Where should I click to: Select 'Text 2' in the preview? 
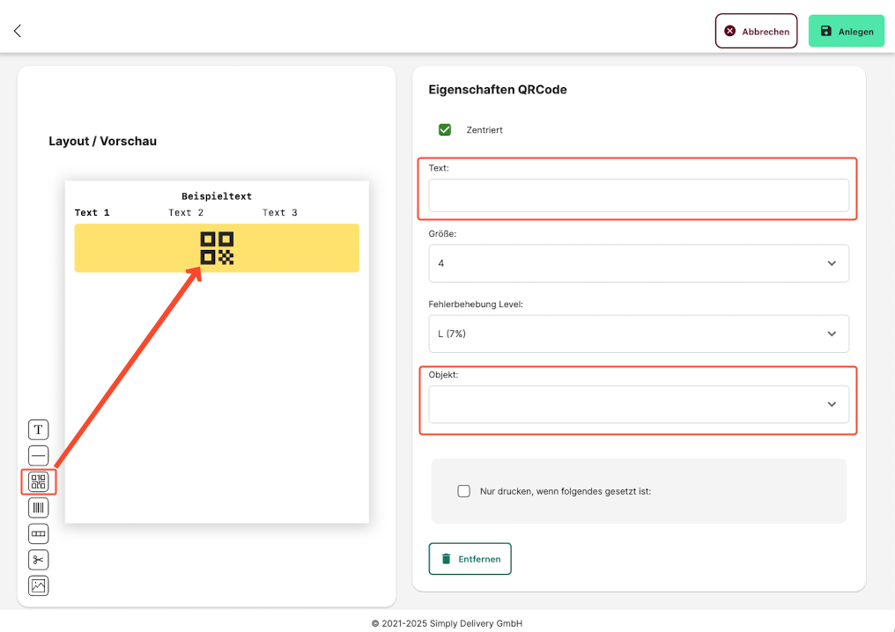(186, 213)
